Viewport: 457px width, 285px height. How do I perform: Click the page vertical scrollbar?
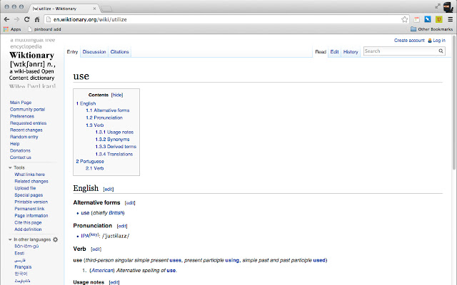(454, 103)
